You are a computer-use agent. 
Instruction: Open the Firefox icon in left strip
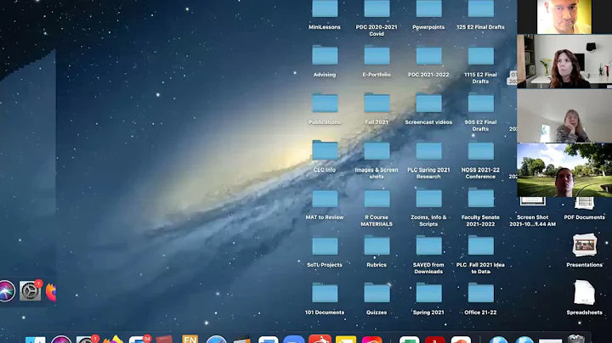click(51, 291)
